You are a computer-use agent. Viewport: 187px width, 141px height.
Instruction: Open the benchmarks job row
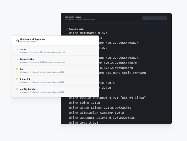coord(55,61)
